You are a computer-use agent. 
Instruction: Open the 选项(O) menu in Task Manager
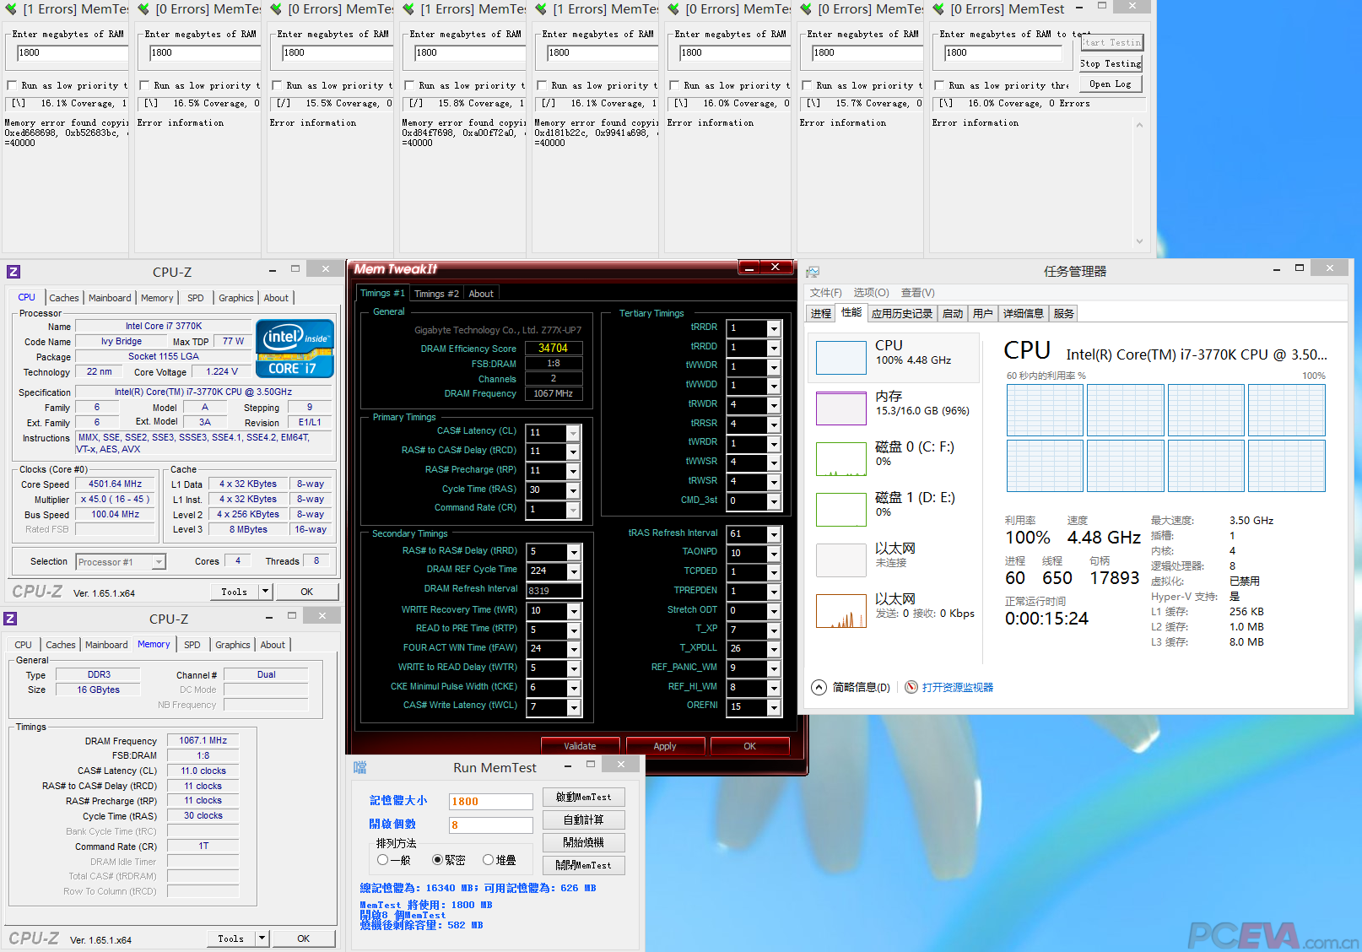click(x=871, y=293)
